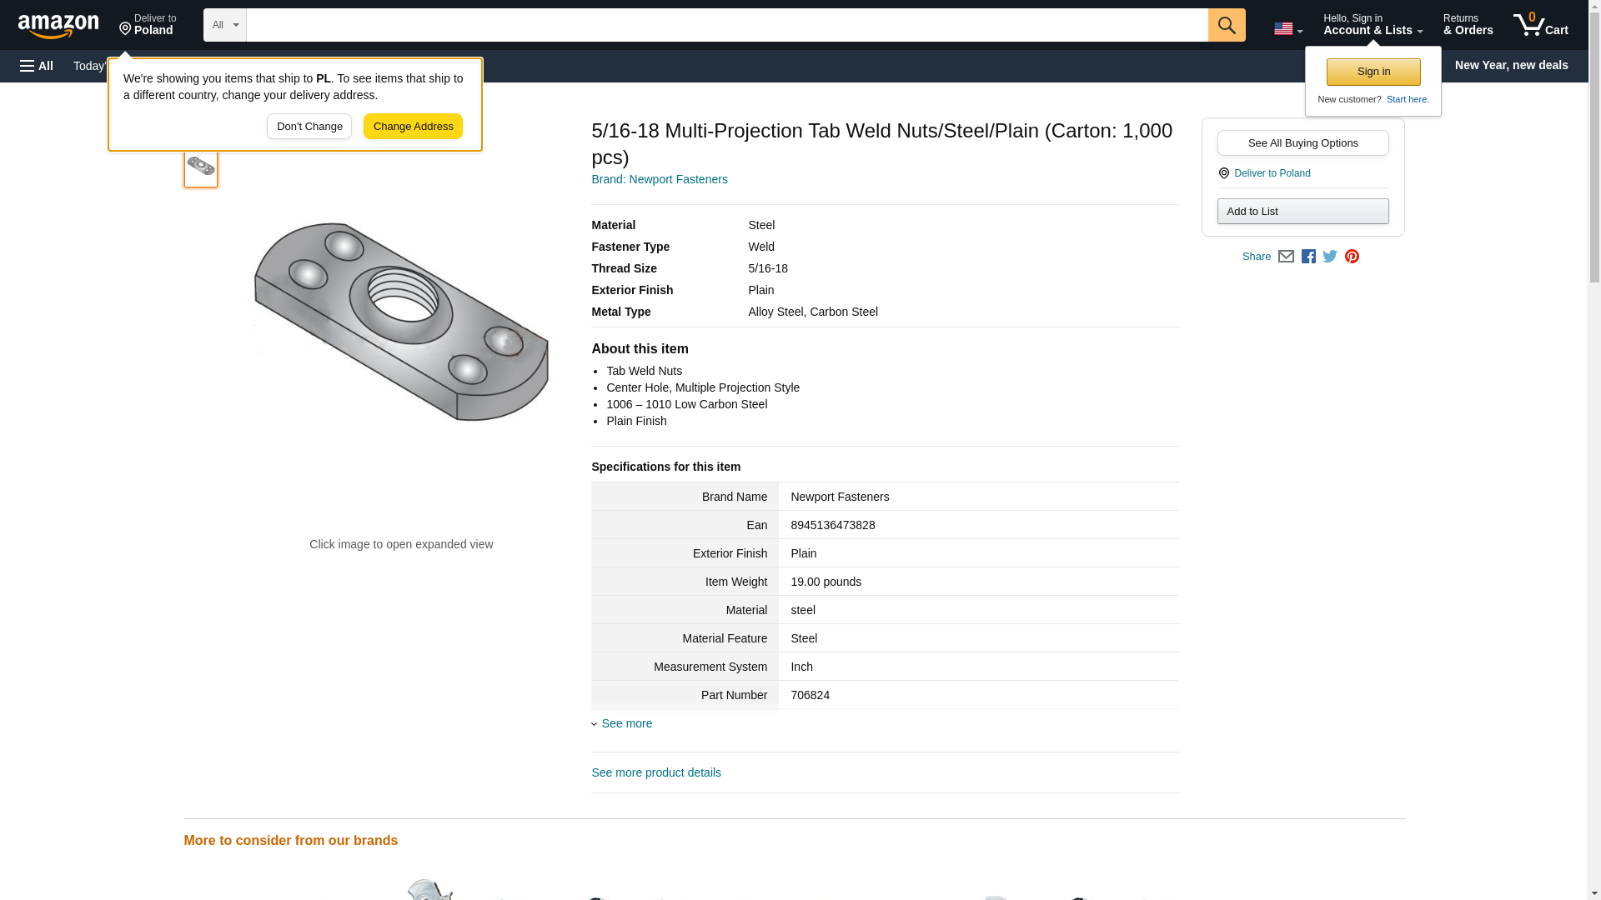Click Don't Change button
The image size is (1601, 900).
pyautogui.click(x=309, y=127)
